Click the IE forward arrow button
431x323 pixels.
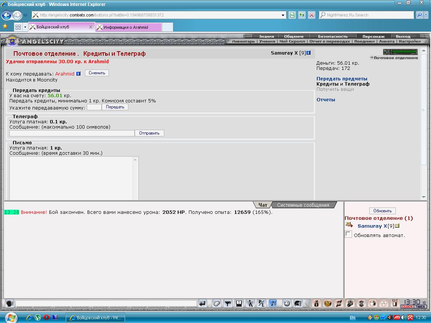pos(17,15)
